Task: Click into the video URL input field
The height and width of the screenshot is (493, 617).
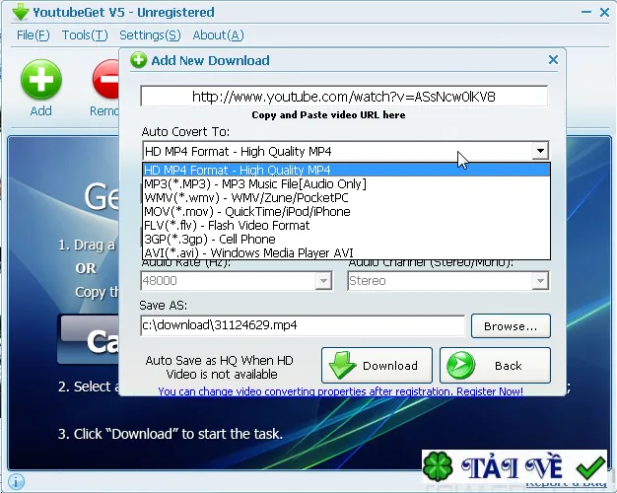Action: pos(344,96)
